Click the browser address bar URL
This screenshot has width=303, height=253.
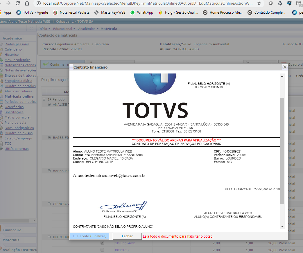point(148,3)
